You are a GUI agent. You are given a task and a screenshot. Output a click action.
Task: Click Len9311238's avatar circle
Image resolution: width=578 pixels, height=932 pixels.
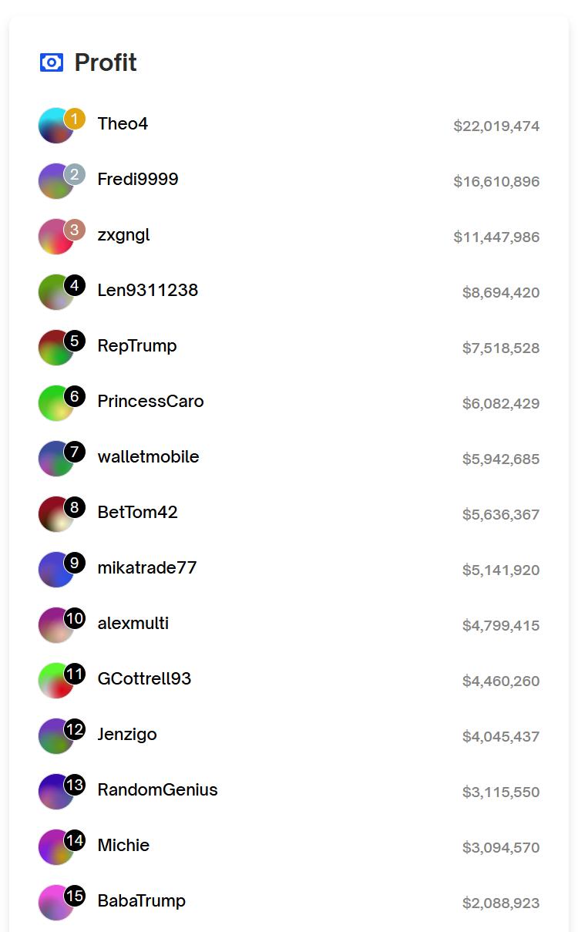click(x=54, y=294)
